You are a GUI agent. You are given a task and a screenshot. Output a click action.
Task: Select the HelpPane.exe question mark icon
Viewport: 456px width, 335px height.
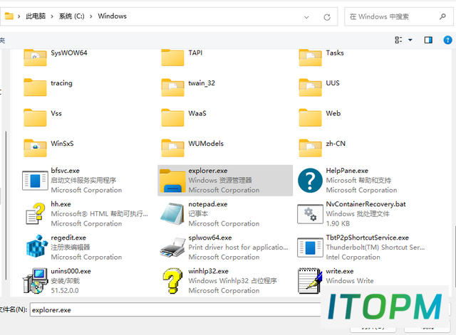[311, 181]
